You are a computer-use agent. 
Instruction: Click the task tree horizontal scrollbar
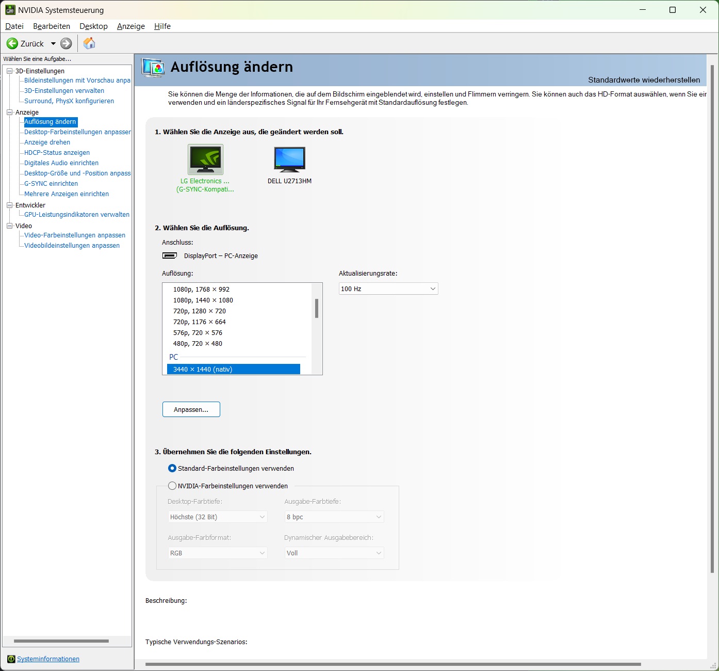coord(61,641)
